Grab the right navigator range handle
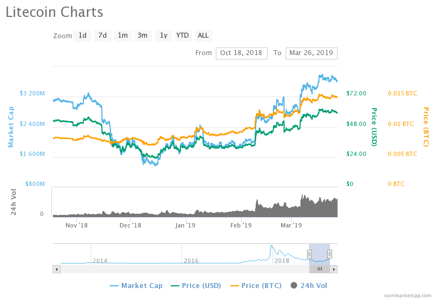 tap(330, 254)
